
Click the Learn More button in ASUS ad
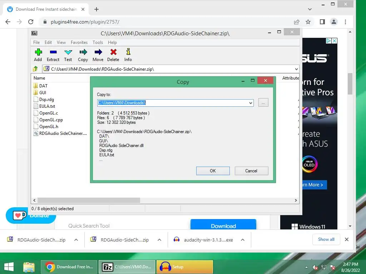[315, 185]
